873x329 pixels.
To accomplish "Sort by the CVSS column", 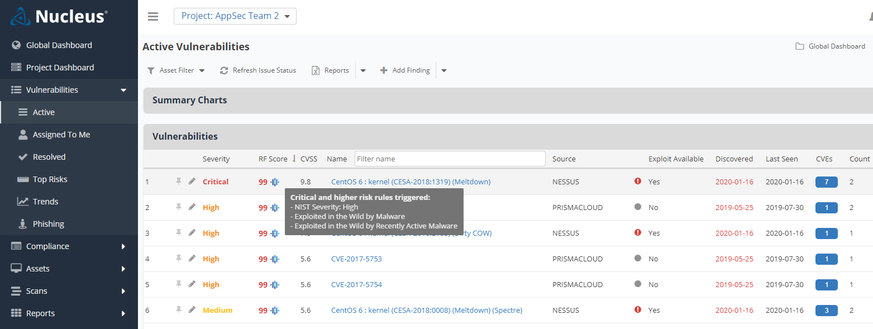I will coord(309,159).
